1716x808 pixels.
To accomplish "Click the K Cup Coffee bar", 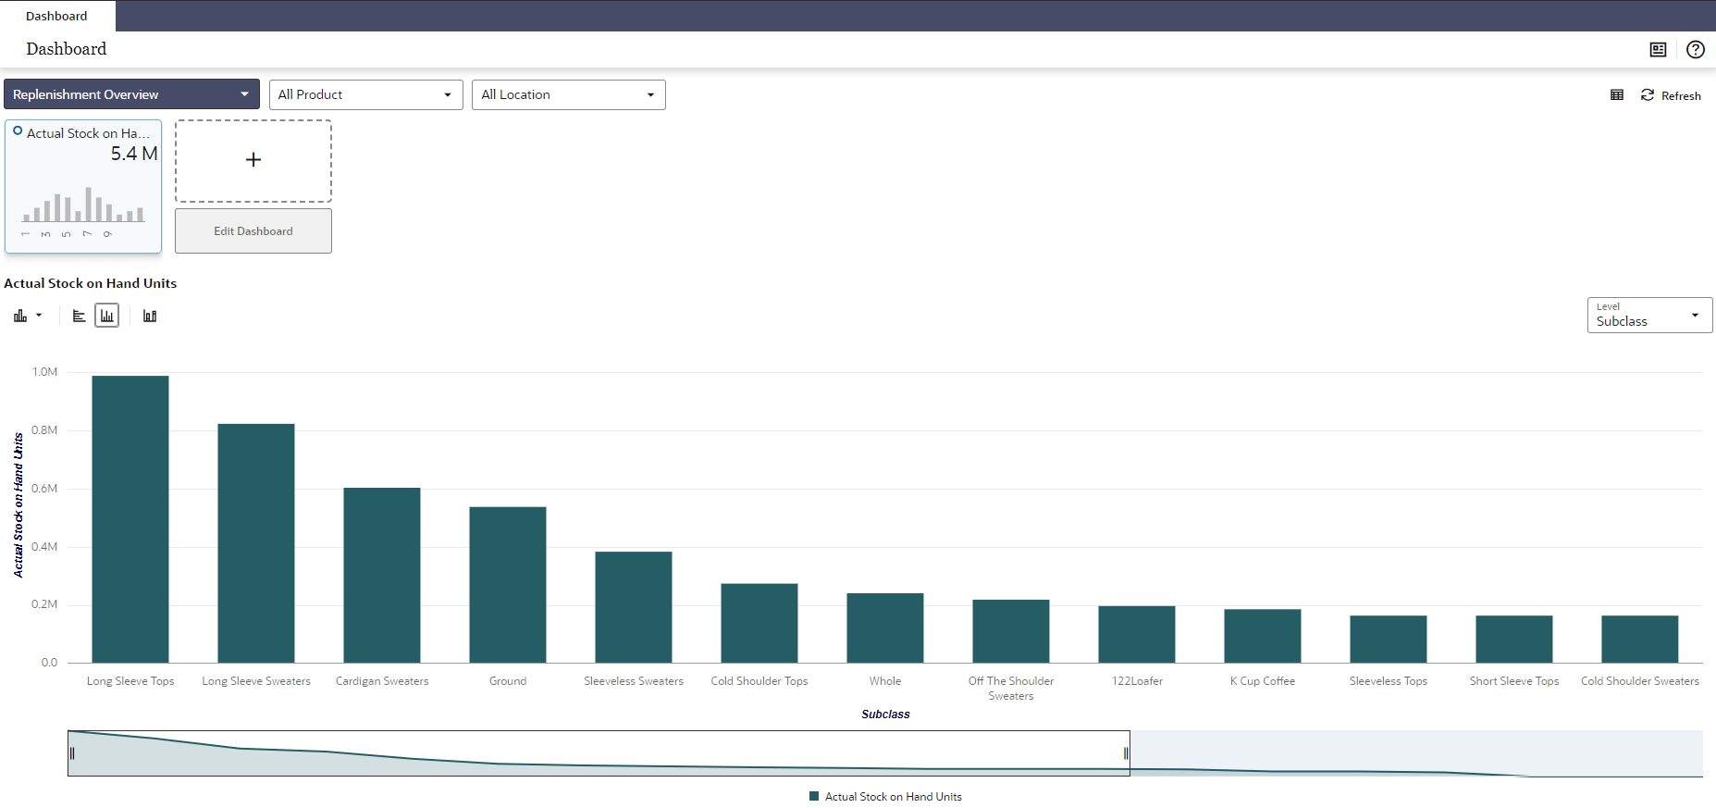I will pyautogui.click(x=1263, y=636).
